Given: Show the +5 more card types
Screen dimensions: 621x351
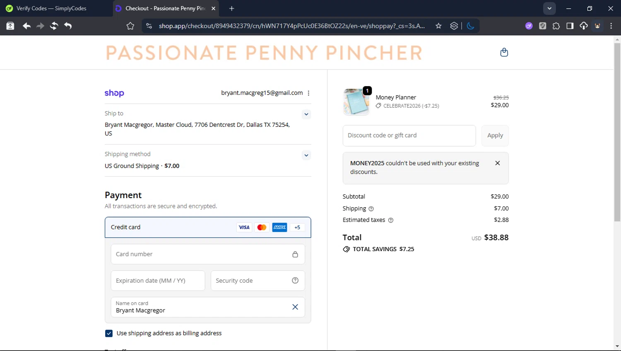Looking at the screenshot, I should coord(297,227).
